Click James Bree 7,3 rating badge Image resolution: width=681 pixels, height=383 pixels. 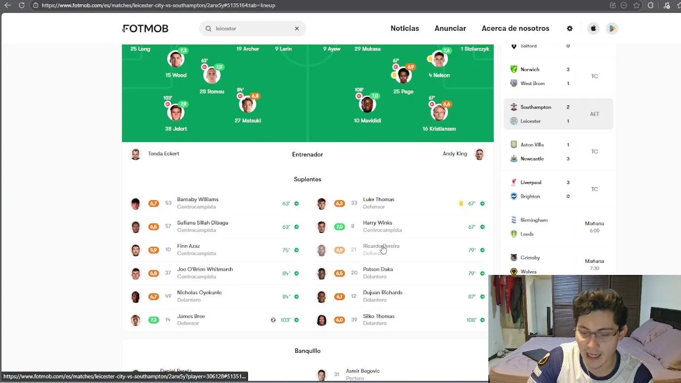153,320
